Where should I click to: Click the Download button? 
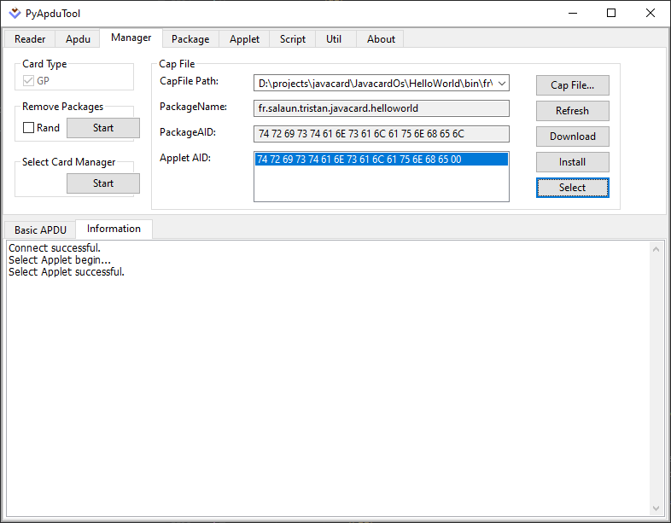(x=572, y=137)
